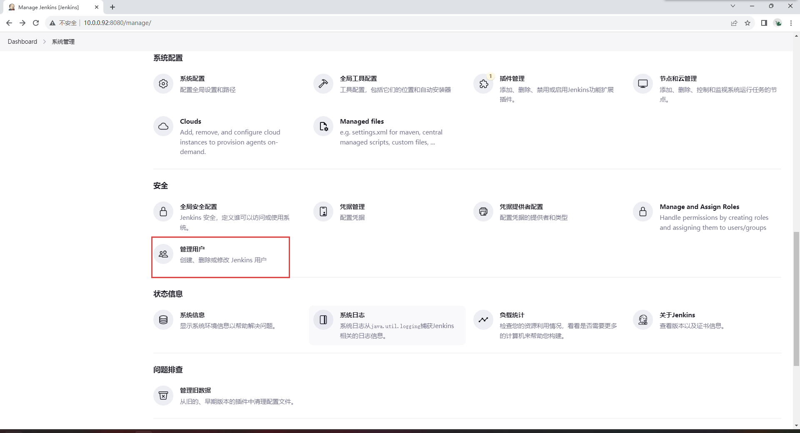
Task: Open the browser profile avatar
Action: click(x=778, y=23)
